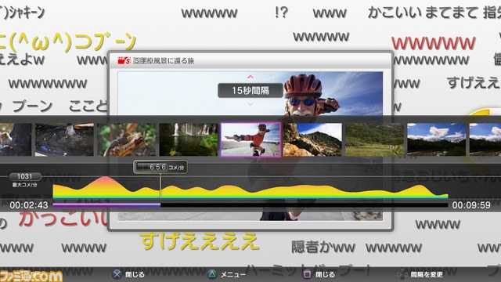The image size is (501, 282).
Task: Click the 15秒間隔 interval selector
Action: [x=250, y=91]
